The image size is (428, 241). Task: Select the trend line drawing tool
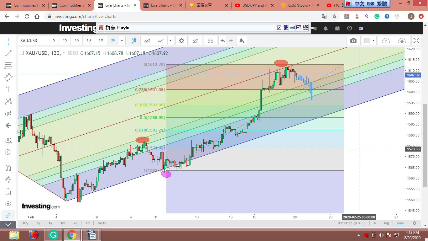pyautogui.click(x=8, y=54)
